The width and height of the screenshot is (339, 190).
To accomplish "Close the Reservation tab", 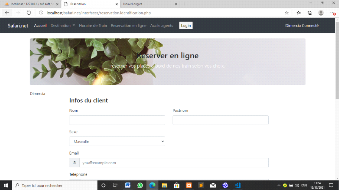I will [117, 4].
